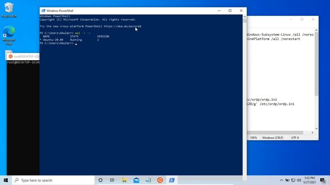
Task: Click the taskbar search box
Action: pyautogui.click(x=54, y=180)
